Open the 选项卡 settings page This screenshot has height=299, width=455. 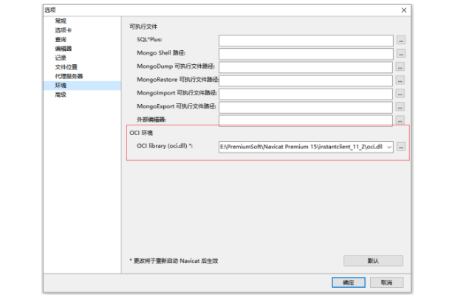[x=64, y=30]
